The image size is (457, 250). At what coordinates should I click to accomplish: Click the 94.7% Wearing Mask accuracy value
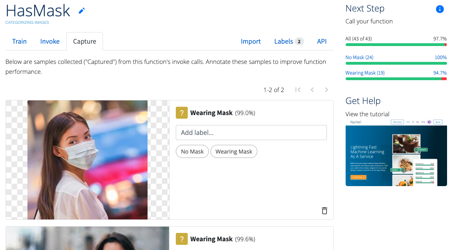440,73
